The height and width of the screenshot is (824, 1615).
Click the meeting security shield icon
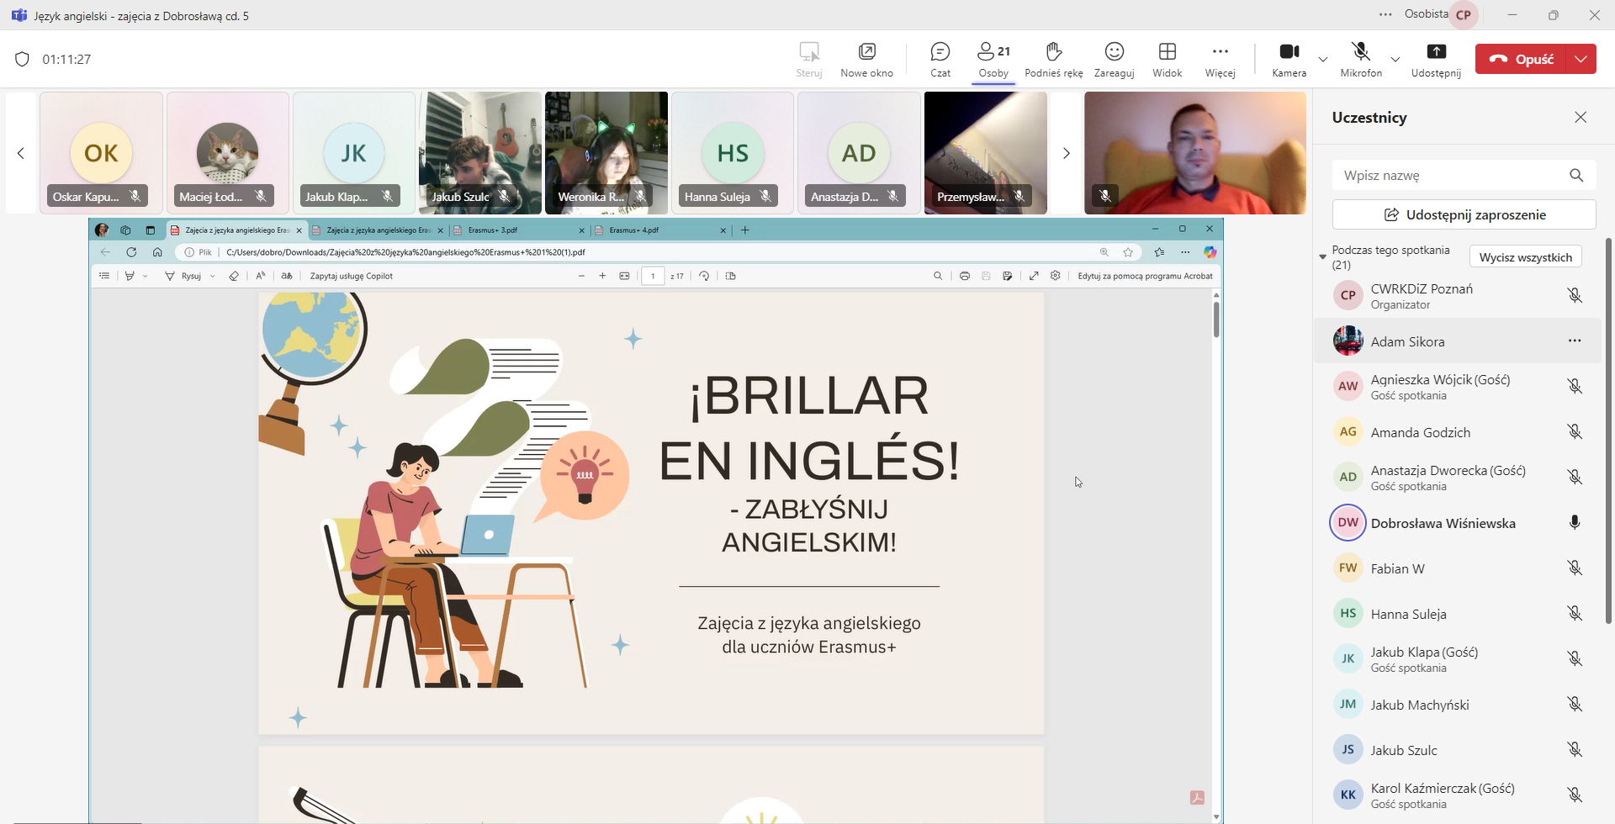tap(23, 59)
